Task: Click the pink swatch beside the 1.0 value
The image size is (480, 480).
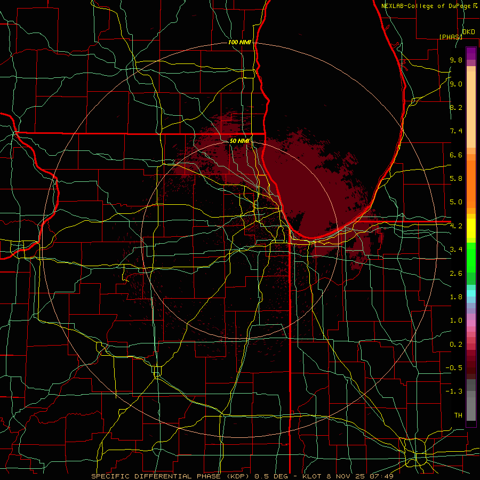Action: (x=471, y=323)
